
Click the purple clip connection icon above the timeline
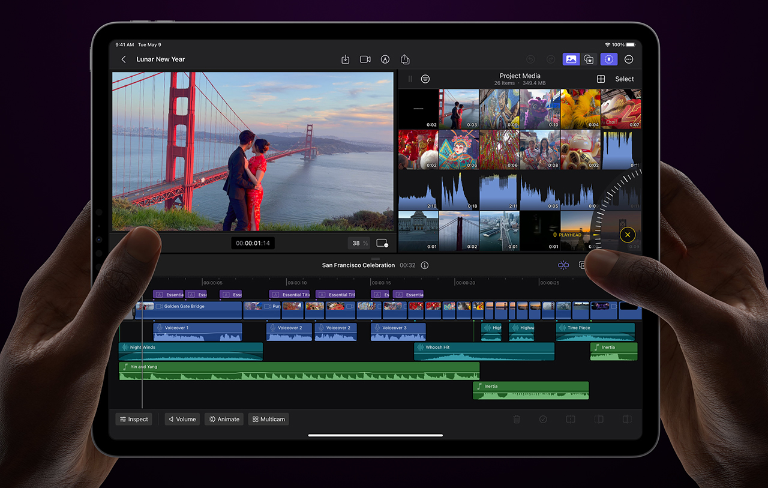click(x=563, y=265)
